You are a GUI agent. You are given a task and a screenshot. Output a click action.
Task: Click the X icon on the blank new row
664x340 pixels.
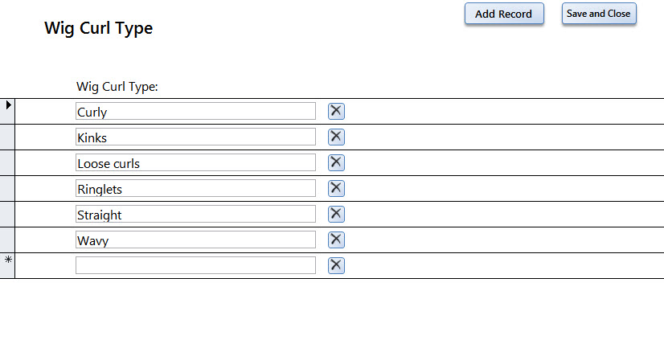tap(336, 265)
